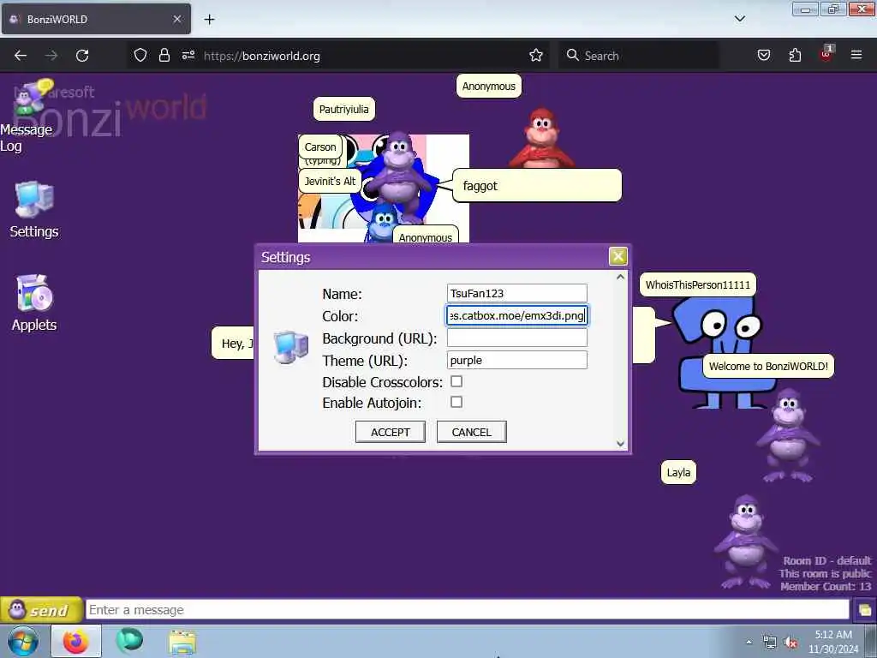Click Firefox in the taskbar
877x658 pixels.
[x=76, y=641]
